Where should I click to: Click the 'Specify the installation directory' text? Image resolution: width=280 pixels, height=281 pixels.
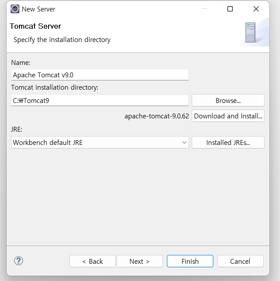pos(62,40)
